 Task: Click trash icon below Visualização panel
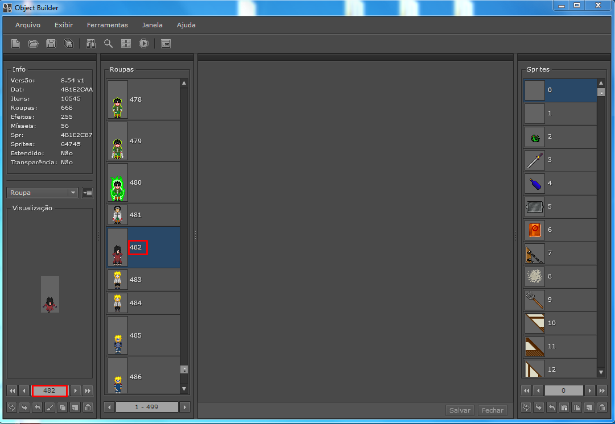pyautogui.click(x=88, y=407)
